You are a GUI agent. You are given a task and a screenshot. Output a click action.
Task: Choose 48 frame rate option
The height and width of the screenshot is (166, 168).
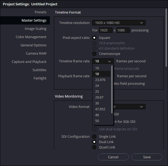(101, 115)
